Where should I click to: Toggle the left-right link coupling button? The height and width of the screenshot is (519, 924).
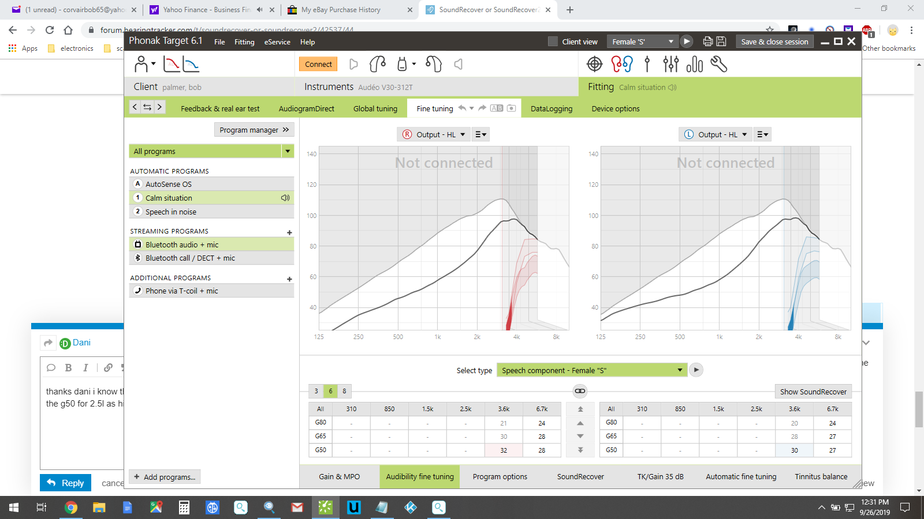click(x=580, y=391)
